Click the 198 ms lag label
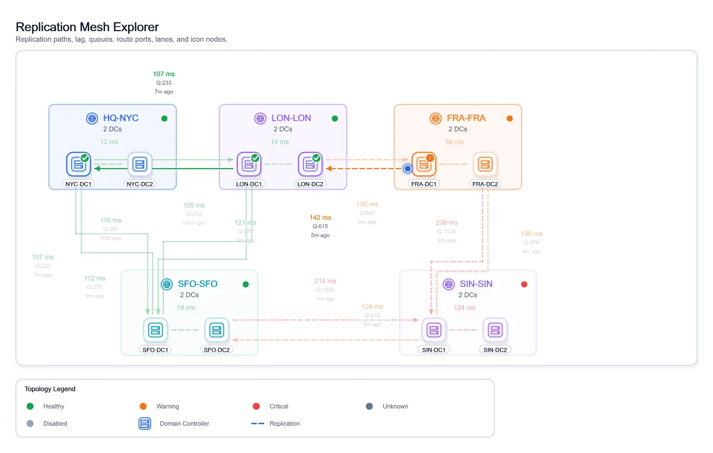Screen dimensions: 713x453 point(531,234)
